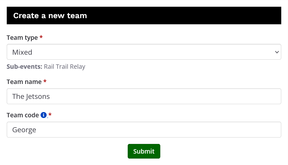The width and height of the screenshot is (288, 165).
Task: Click the 'The Jetsons' text in Team name
Action: click(31, 96)
